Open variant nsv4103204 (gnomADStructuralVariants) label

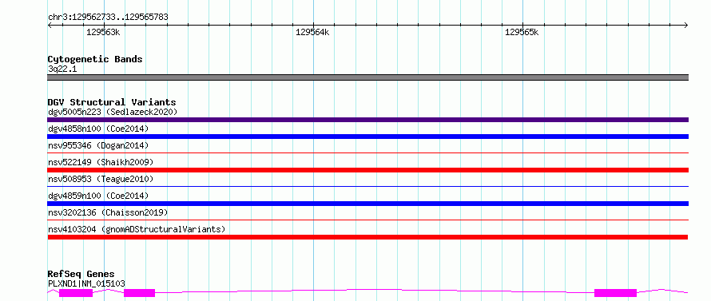click(136, 229)
